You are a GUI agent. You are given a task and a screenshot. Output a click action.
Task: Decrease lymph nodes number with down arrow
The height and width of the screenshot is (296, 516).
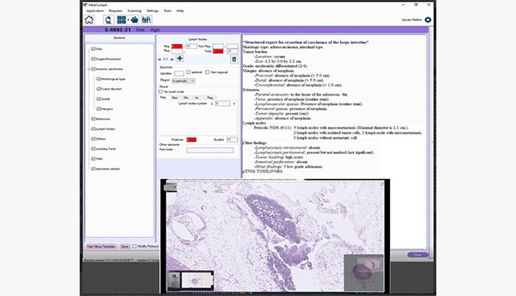(x=212, y=104)
